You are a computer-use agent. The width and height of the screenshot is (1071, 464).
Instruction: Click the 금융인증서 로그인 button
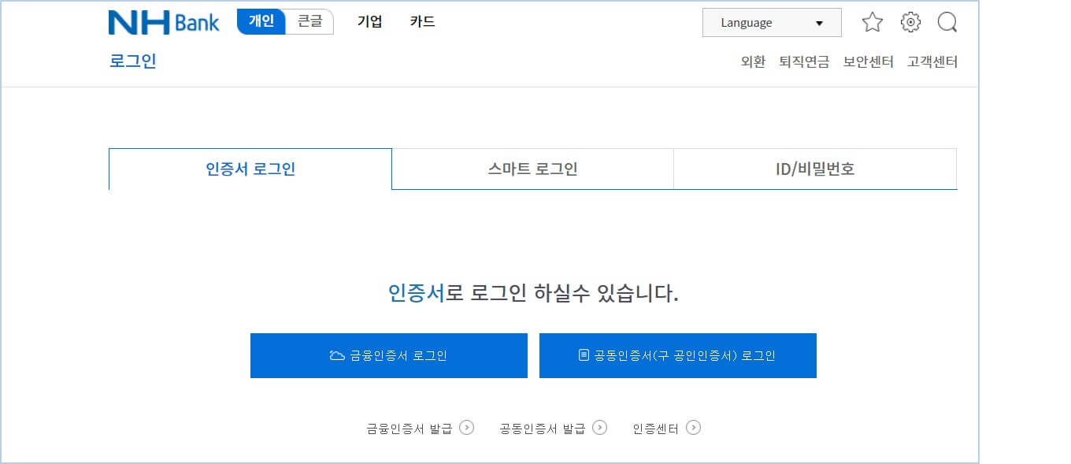(388, 355)
